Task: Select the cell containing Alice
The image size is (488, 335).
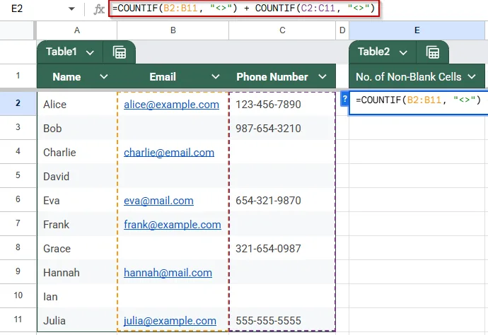Action: (77, 104)
